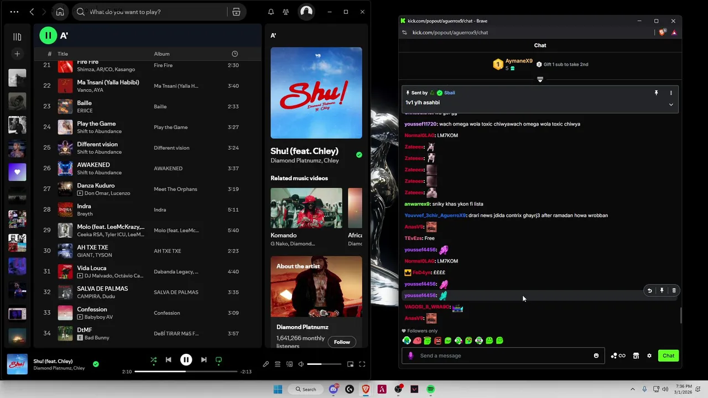This screenshot has width=708, height=398.
Task: Open the Shu! album cover in side panel
Action: 316,92
